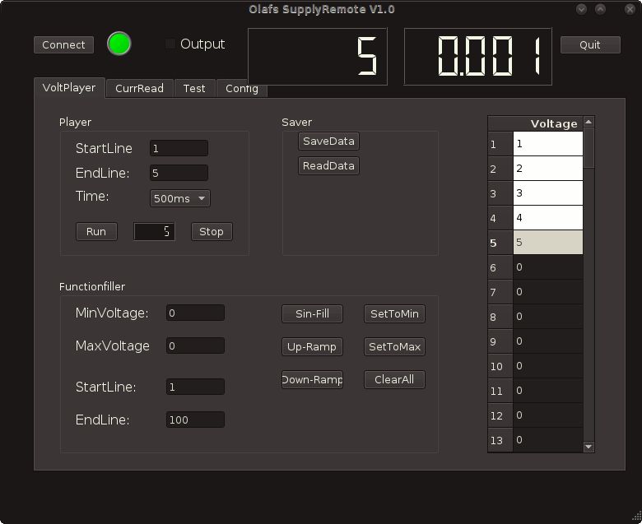This screenshot has width=642, height=524.
Task: Click the MaxVoltage input field
Action: 195,346
